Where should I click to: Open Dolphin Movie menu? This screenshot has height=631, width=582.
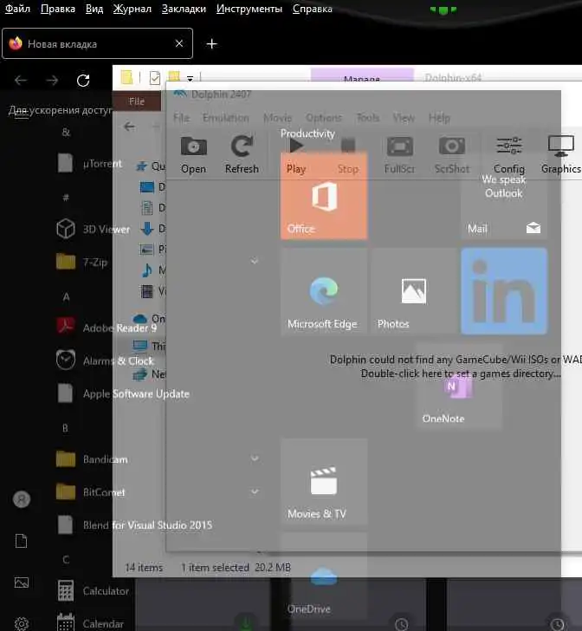click(x=277, y=118)
